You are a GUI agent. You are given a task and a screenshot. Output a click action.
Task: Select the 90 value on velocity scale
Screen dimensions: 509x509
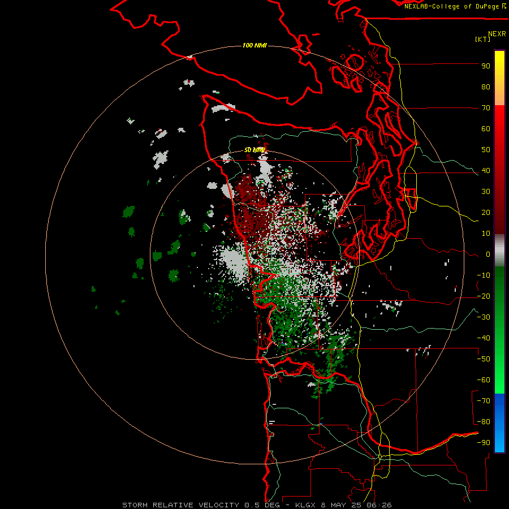[486, 66]
